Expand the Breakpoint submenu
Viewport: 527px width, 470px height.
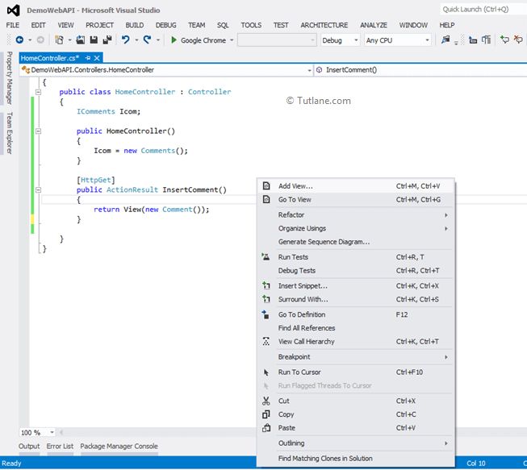pyautogui.click(x=356, y=357)
